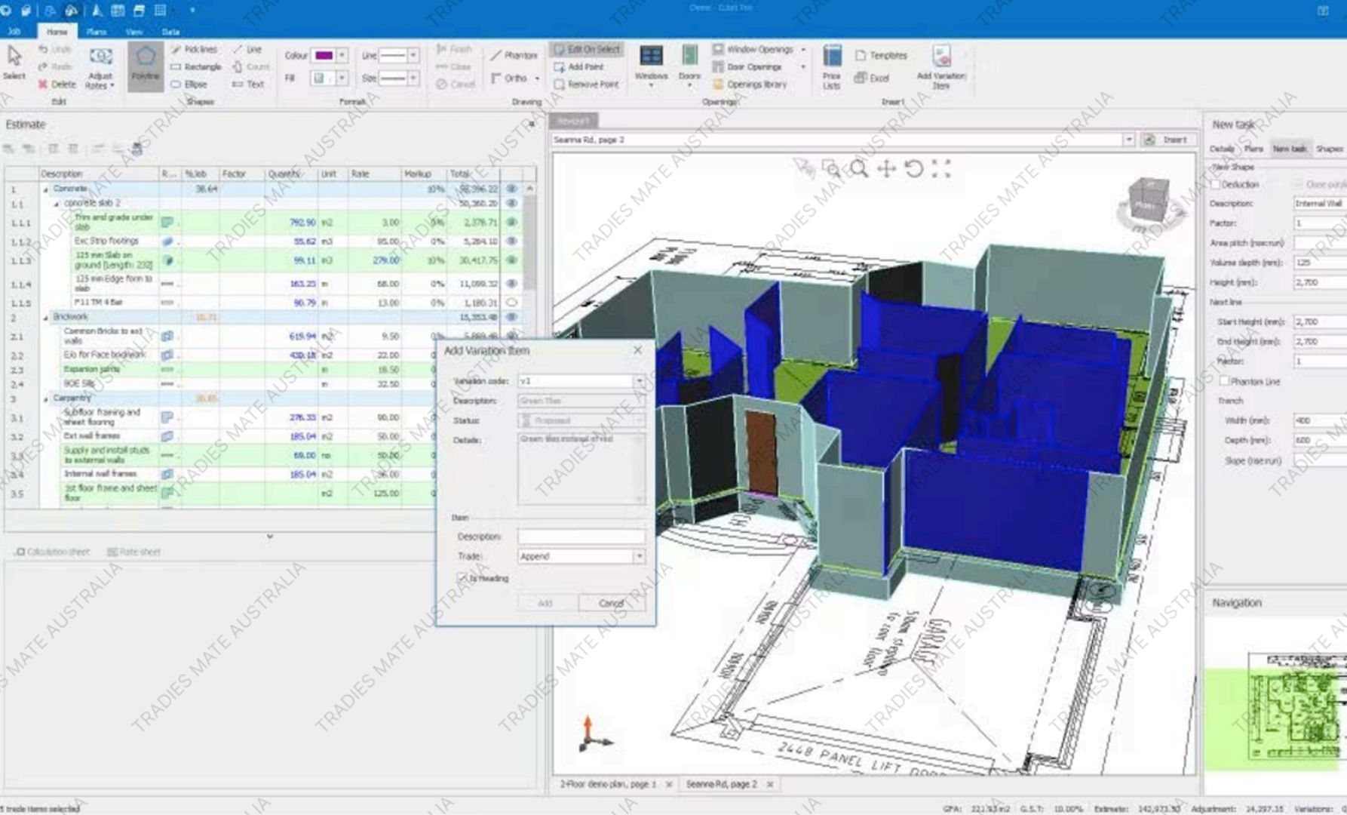
Task: Switch to the Plans ribbon tab
Action: [97, 32]
